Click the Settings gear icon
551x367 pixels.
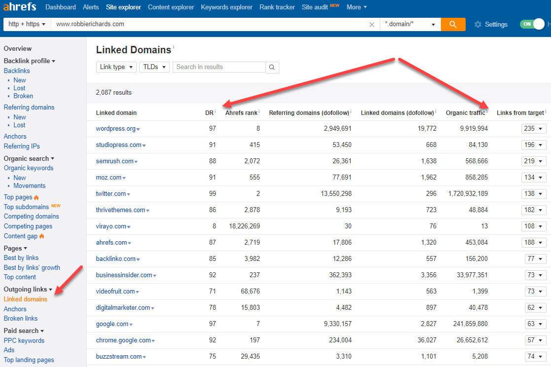pyautogui.click(x=478, y=24)
